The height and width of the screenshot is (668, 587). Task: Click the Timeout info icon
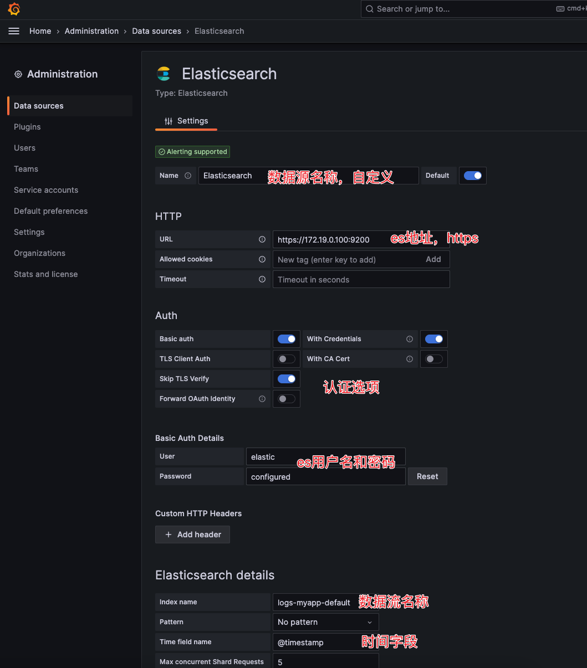pos(262,279)
